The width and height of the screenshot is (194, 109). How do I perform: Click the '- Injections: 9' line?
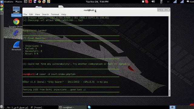[32, 46]
